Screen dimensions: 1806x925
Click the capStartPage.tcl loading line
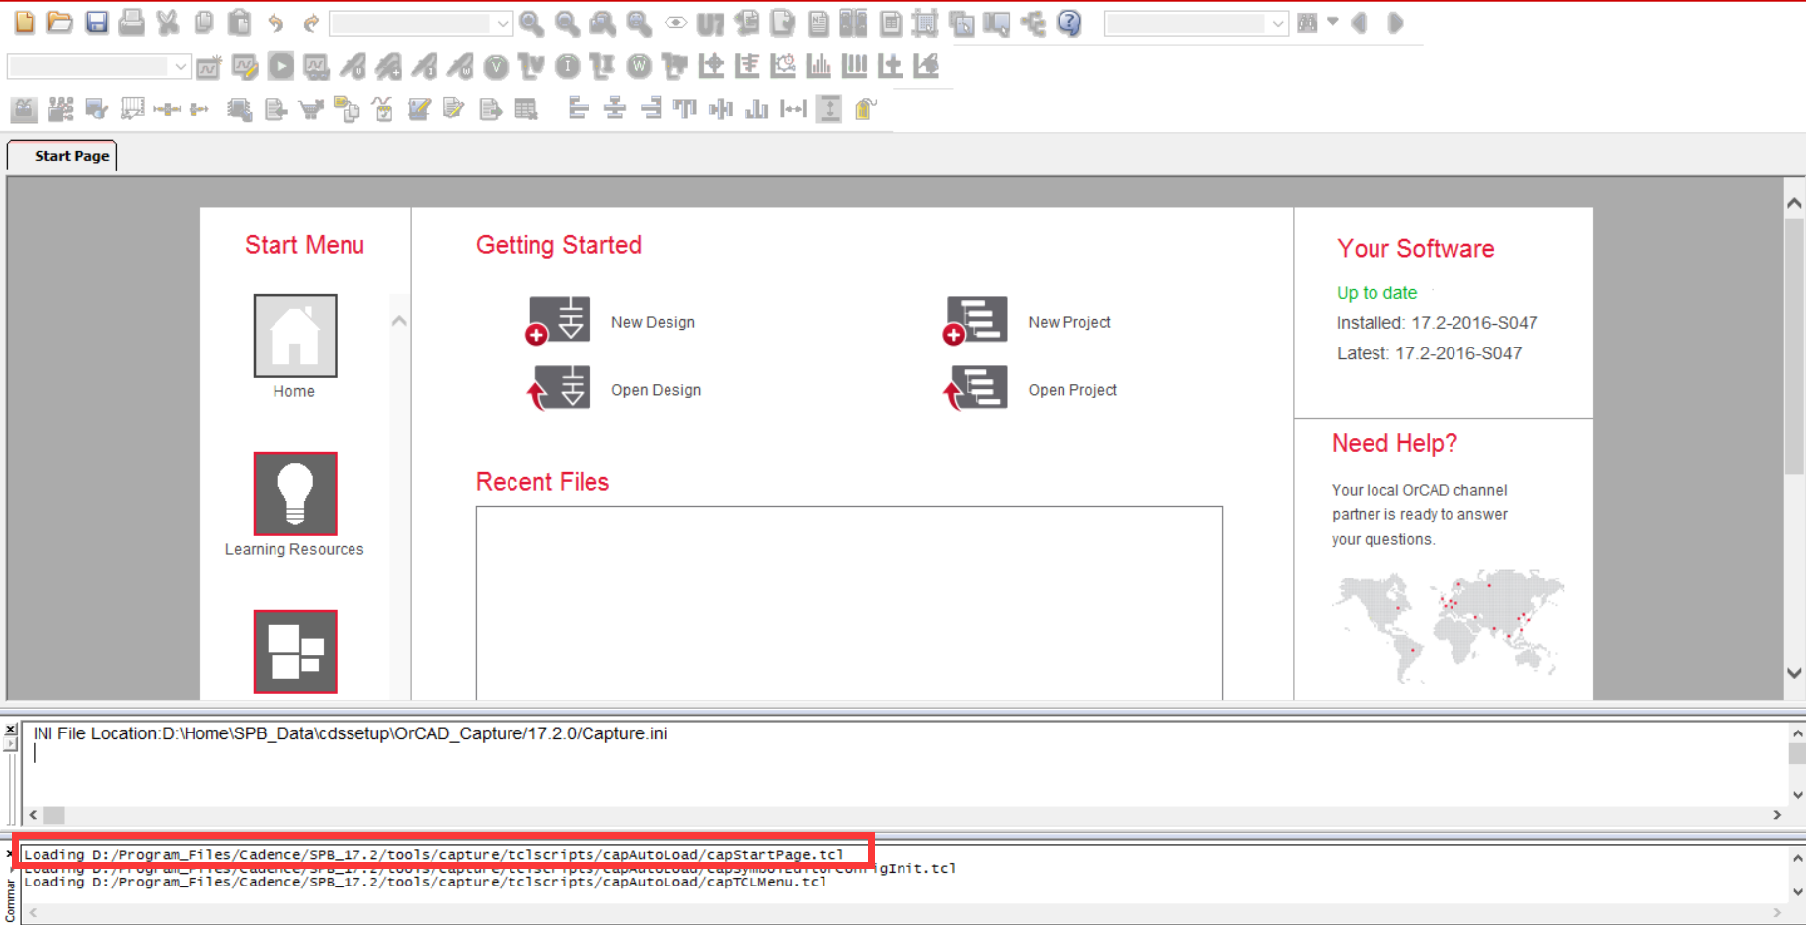(x=433, y=854)
